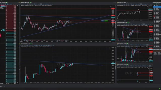The width and height of the screenshot is (161, 90).
Task: Click the FLAT label below the order book
Action: pyautogui.click(x=8, y=83)
